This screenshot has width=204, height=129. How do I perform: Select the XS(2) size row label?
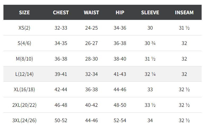tap(24, 28)
